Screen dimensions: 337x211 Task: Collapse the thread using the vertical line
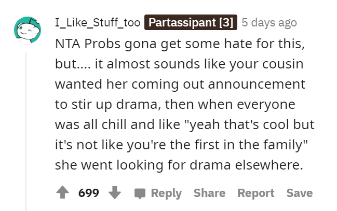coord(25,131)
